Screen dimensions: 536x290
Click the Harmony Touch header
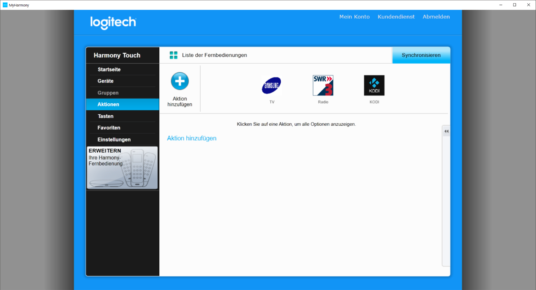click(x=117, y=55)
